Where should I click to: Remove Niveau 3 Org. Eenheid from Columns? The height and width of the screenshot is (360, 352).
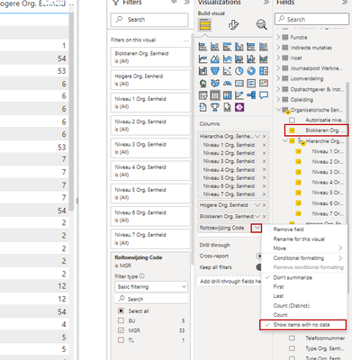click(264, 161)
